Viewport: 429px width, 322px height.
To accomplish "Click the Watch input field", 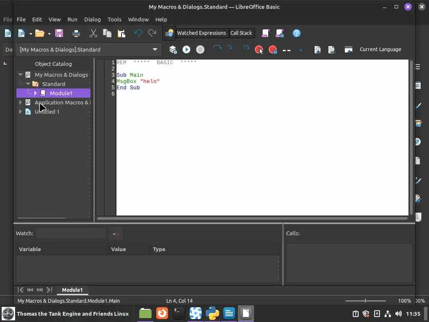I will click(71, 234).
